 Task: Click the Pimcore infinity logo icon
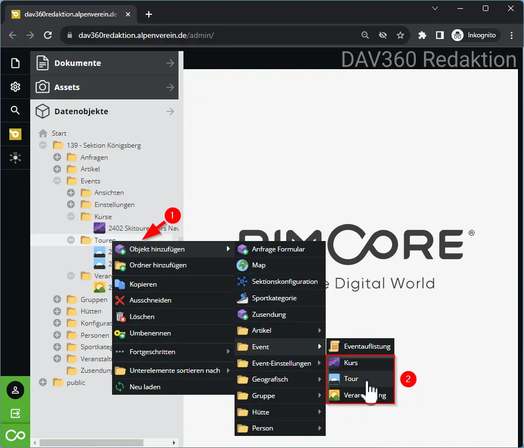(15, 435)
